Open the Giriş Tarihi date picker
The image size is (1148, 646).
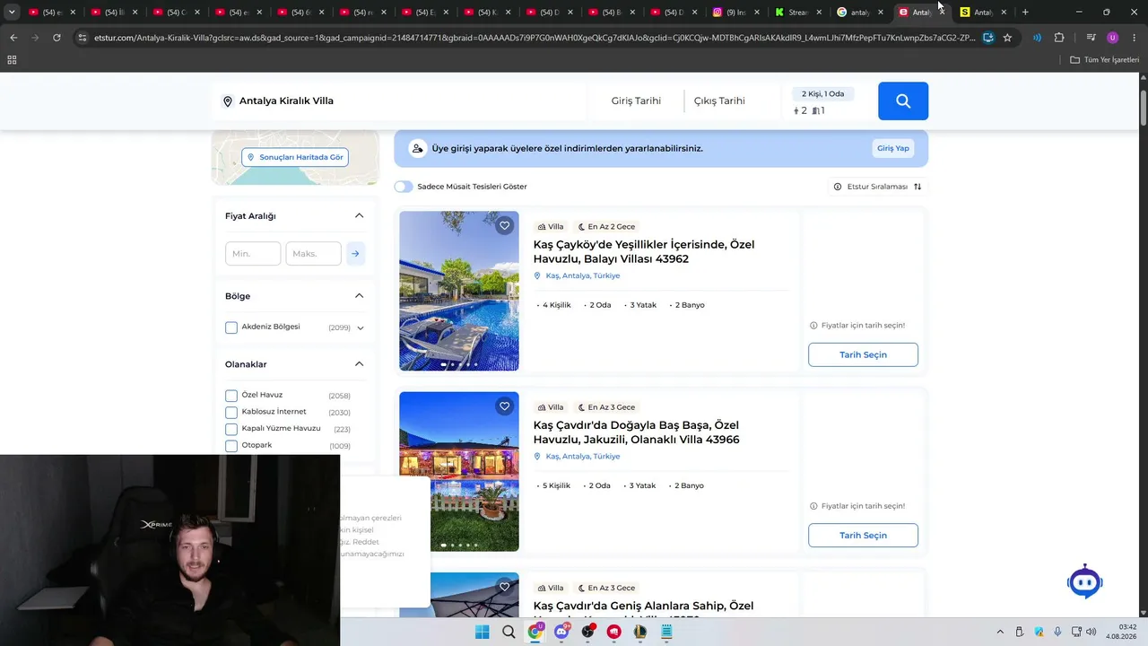pos(636,101)
